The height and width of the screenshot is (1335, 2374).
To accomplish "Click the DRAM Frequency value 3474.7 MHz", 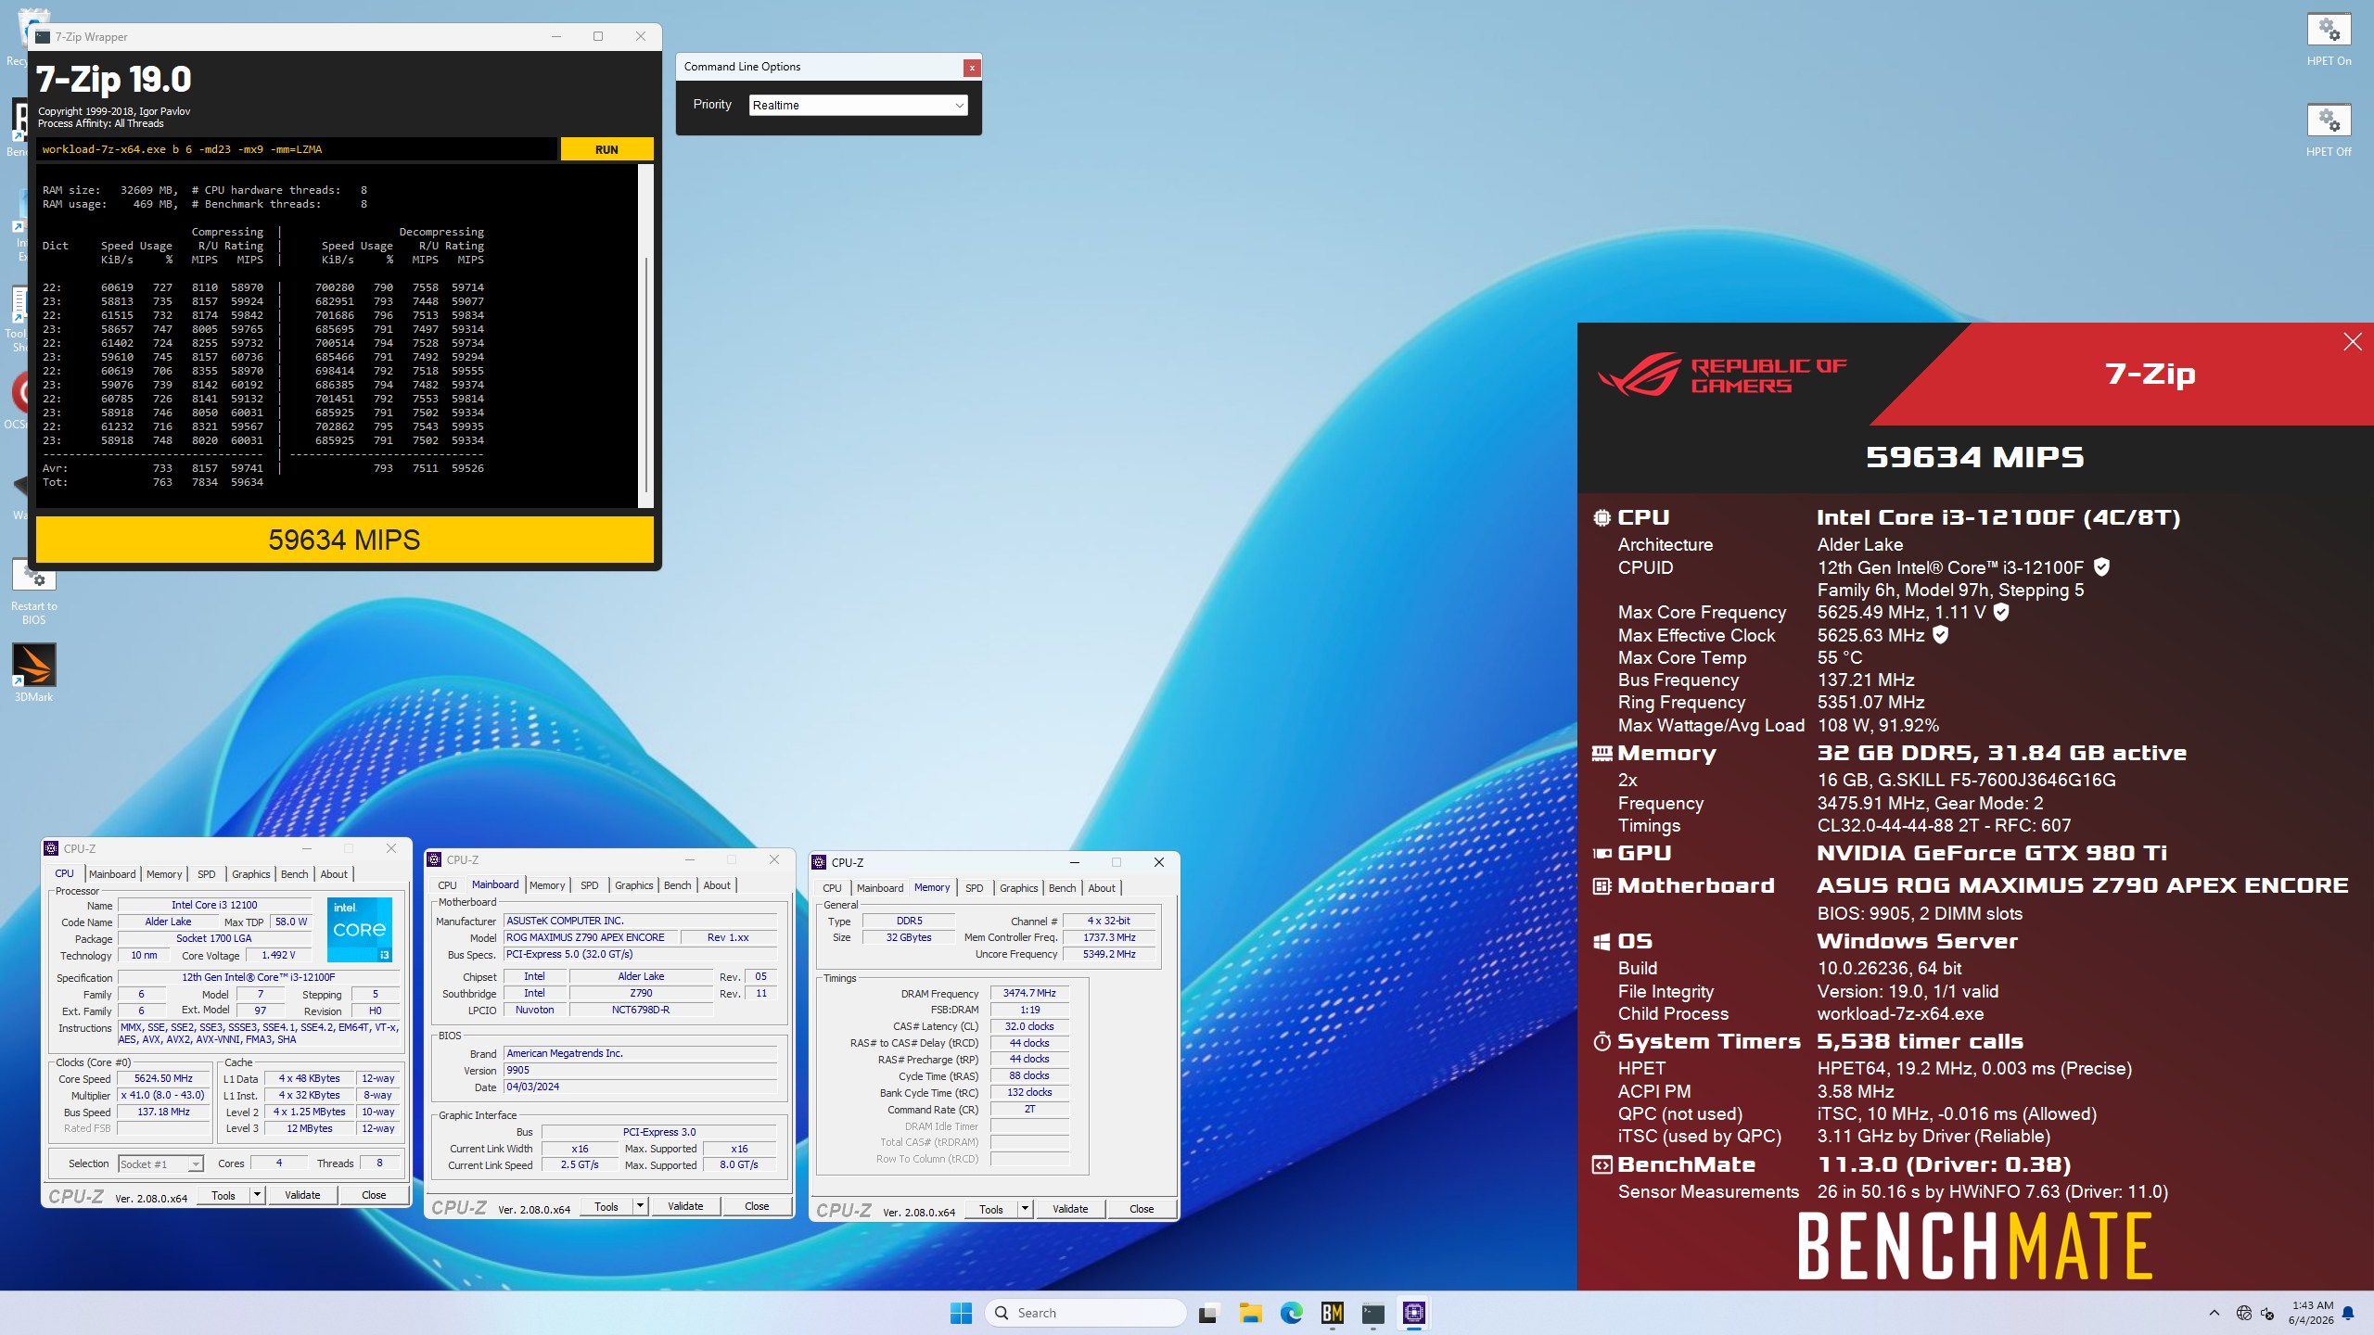I will click(1029, 993).
